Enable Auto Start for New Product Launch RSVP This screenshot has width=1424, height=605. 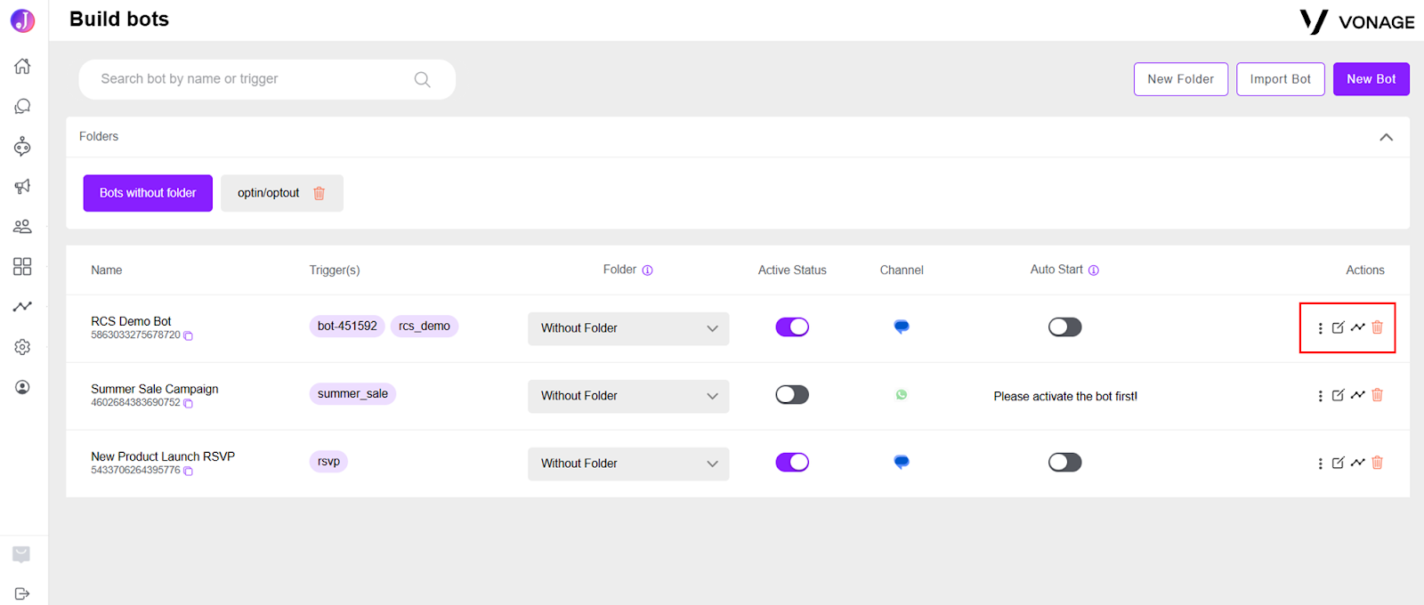coord(1064,463)
